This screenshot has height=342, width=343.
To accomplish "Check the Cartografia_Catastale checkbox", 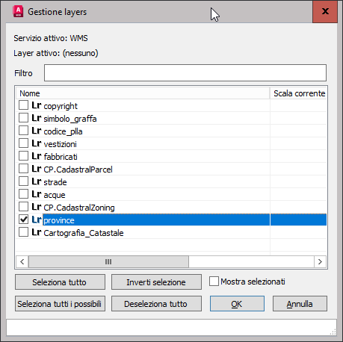I will (x=23, y=232).
